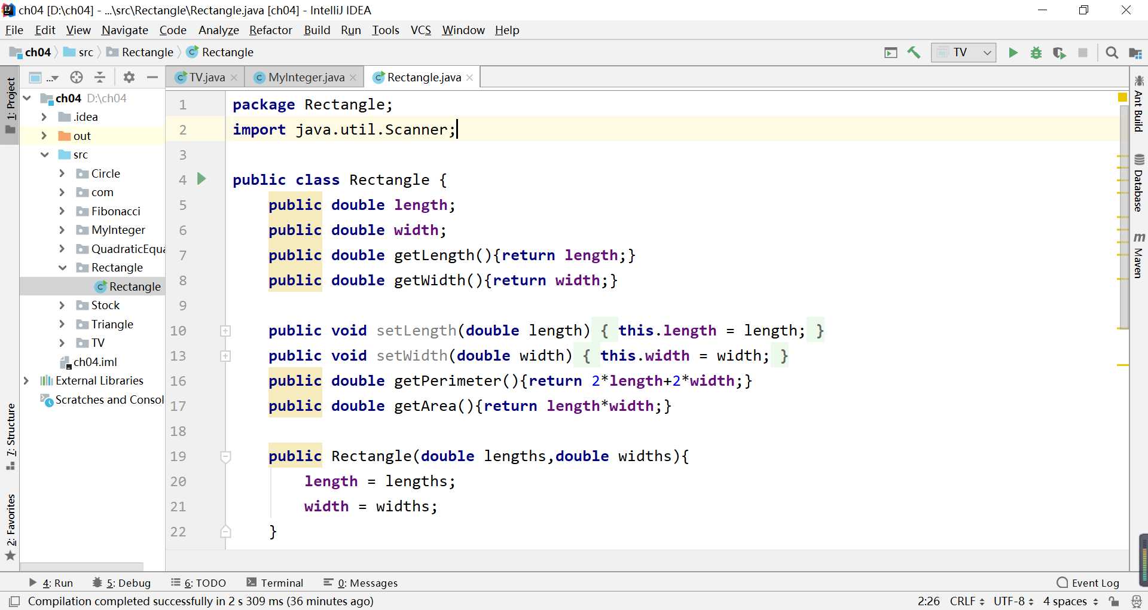Screen dimensions: 1148x610
Task: Open Search Everywhere magnifier icon
Action: pos(1112,53)
